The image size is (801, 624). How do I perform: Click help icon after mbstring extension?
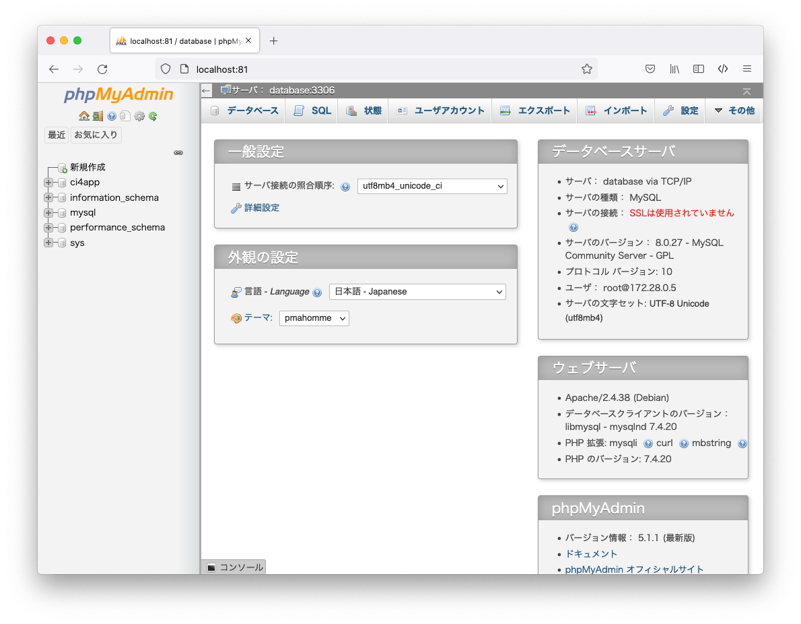[x=742, y=443]
